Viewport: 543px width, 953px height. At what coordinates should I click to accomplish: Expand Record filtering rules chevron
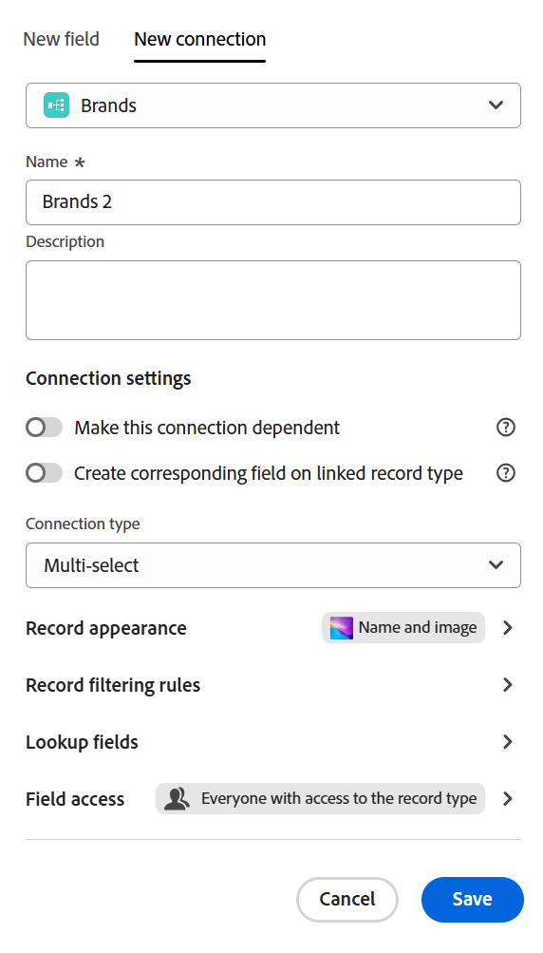click(x=508, y=685)
